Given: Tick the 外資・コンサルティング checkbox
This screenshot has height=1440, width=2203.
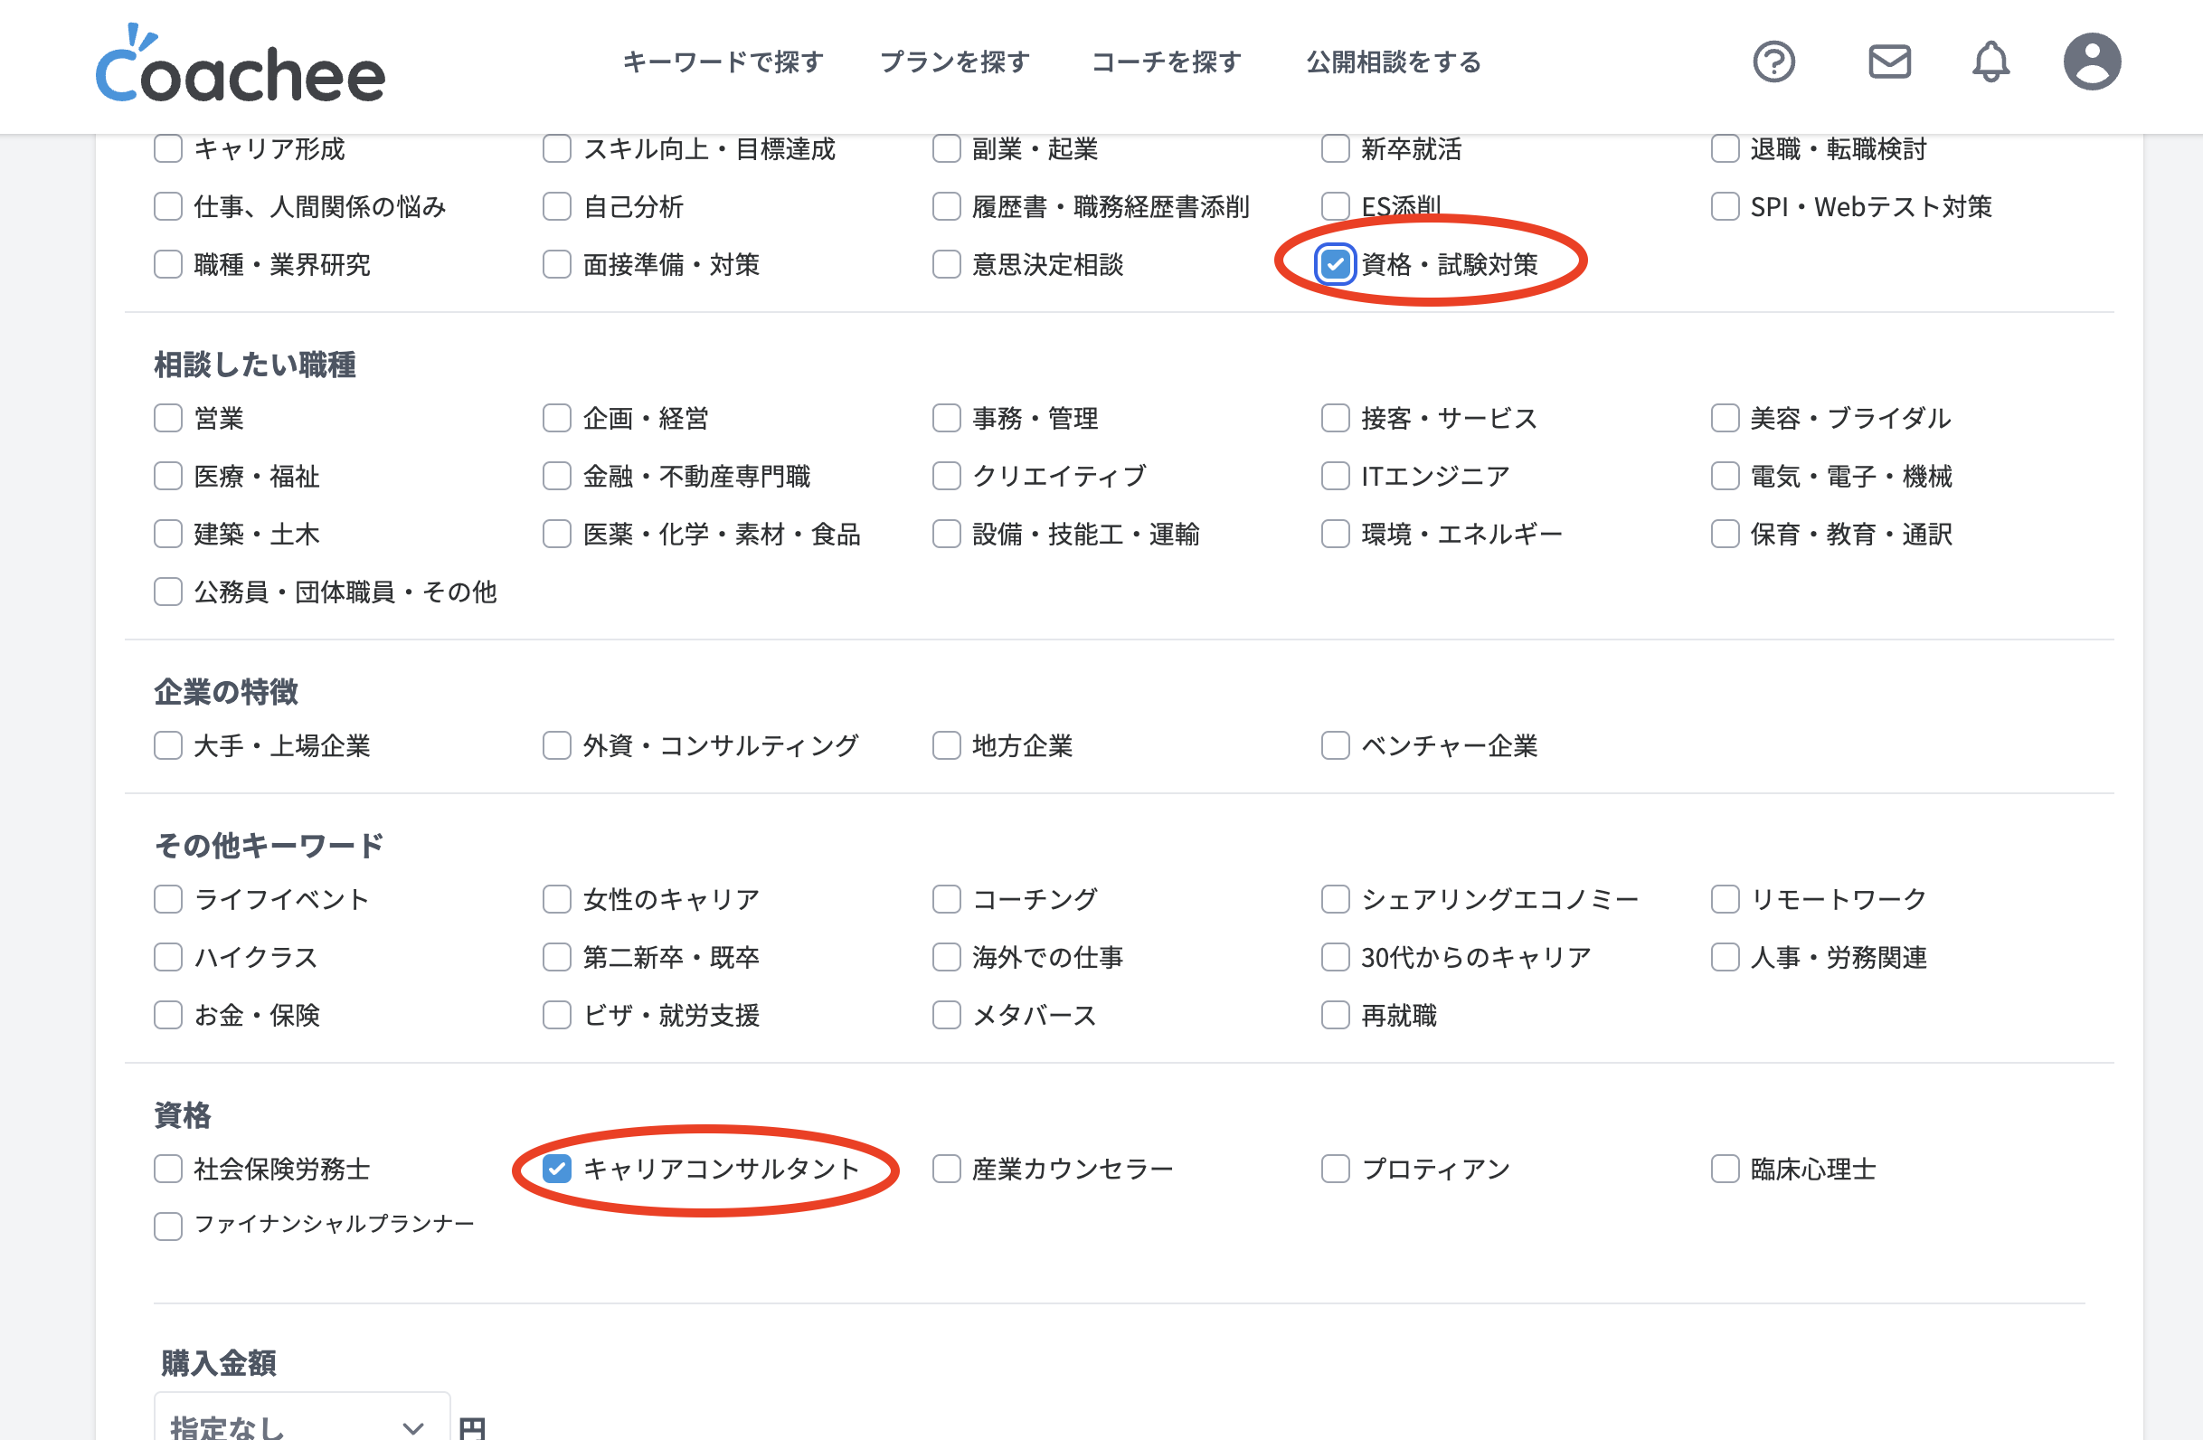Looking at the screenshot, I should coord(556,745).
